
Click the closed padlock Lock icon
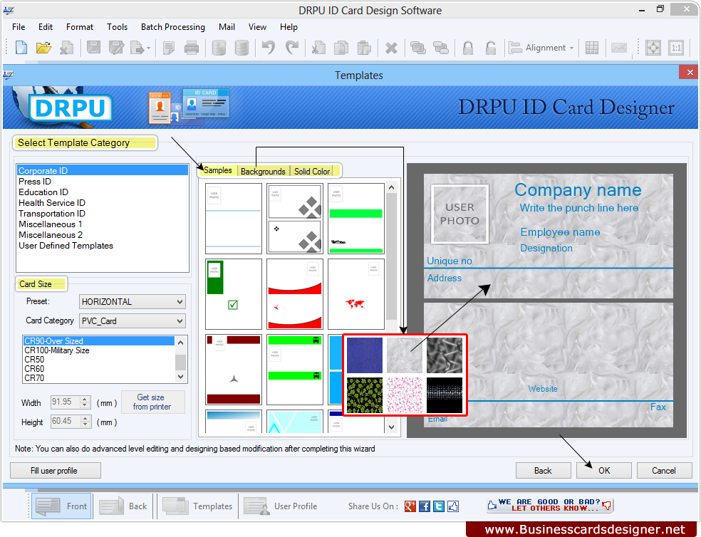(467, 48)
